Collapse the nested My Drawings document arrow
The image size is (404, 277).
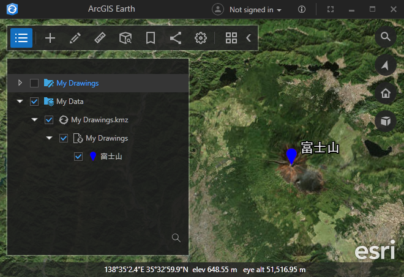coord(49,138)
